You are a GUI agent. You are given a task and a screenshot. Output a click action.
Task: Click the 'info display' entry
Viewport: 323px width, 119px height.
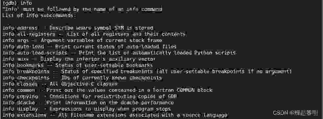[87, 109]
